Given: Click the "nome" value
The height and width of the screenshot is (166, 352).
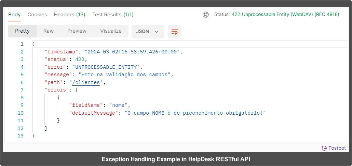Looking at the screenshot, I should tap(118, 105).
